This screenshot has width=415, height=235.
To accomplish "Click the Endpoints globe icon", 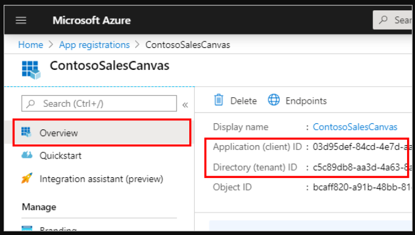I will tap(274, 100).
